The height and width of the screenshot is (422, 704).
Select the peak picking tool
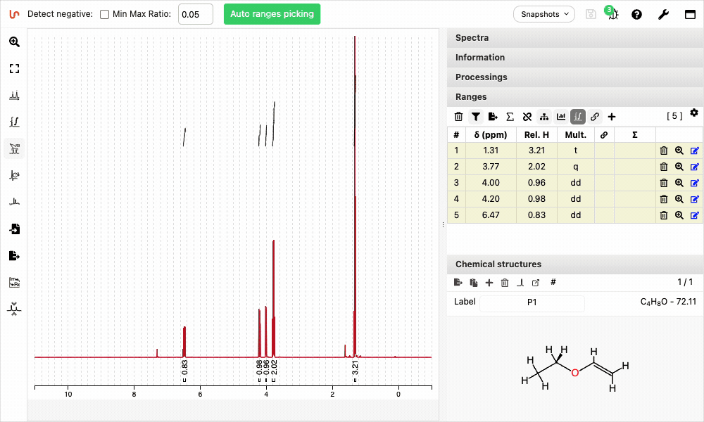(14, 95)
